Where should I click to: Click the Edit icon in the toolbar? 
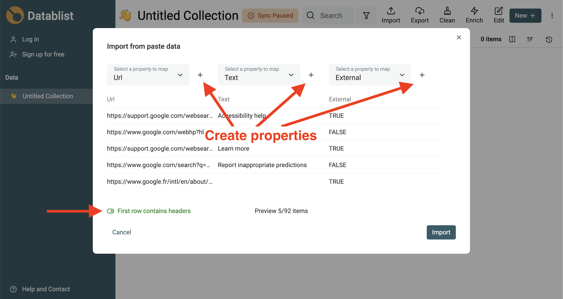point(498,15)
